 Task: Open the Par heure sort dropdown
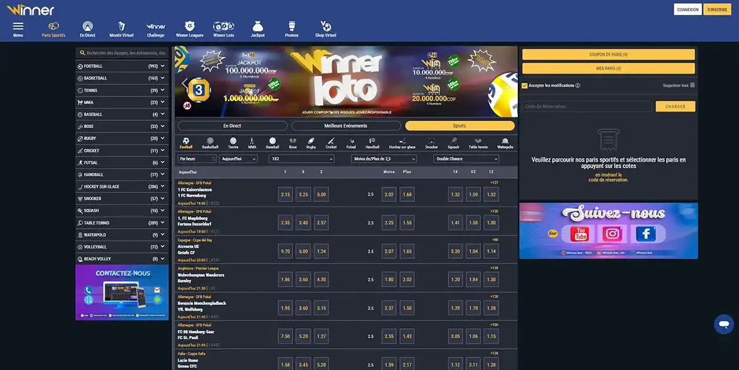pyautogui.click(x=196, y=159)
